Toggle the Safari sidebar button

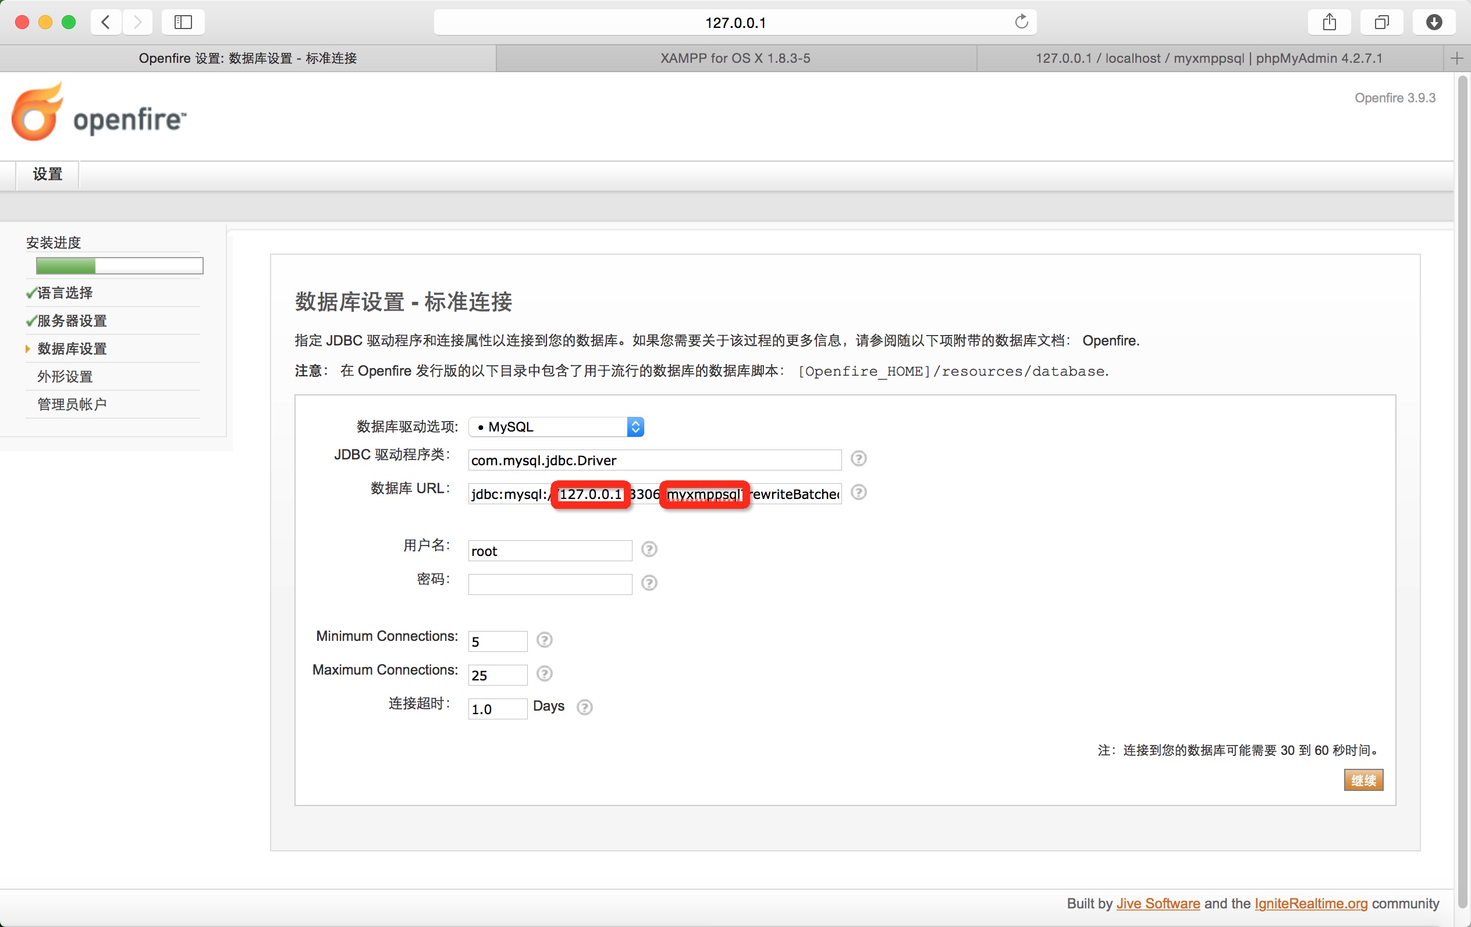tap(183, 23)
